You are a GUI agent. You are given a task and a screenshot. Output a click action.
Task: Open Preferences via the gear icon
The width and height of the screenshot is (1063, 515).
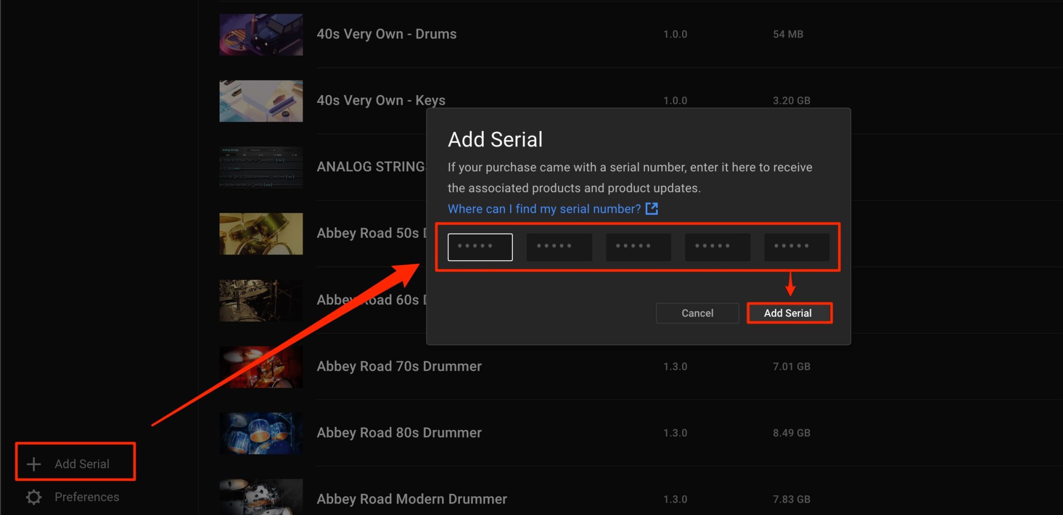[34, 497]
